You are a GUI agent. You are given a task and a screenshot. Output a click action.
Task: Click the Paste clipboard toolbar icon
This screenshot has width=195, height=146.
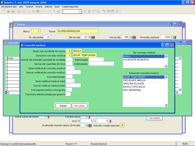(38, 12)
